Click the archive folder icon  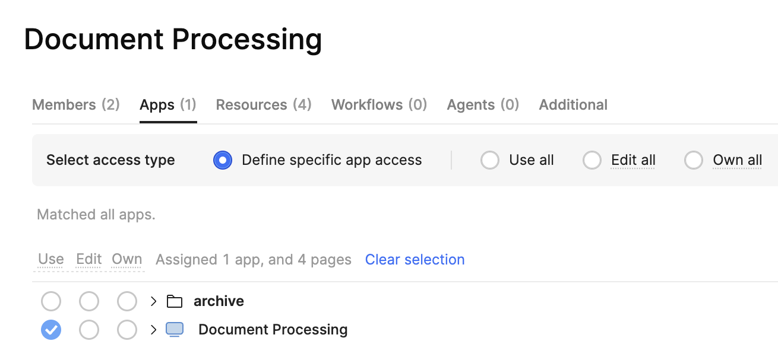coord(174,301)
